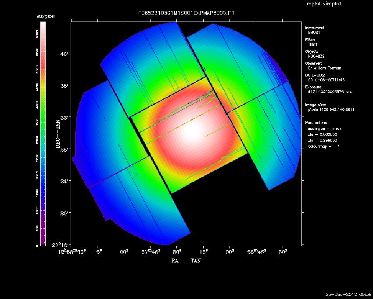Click the 'scaletype = linear' parameter
373x299 pixels.
[325, 128]
